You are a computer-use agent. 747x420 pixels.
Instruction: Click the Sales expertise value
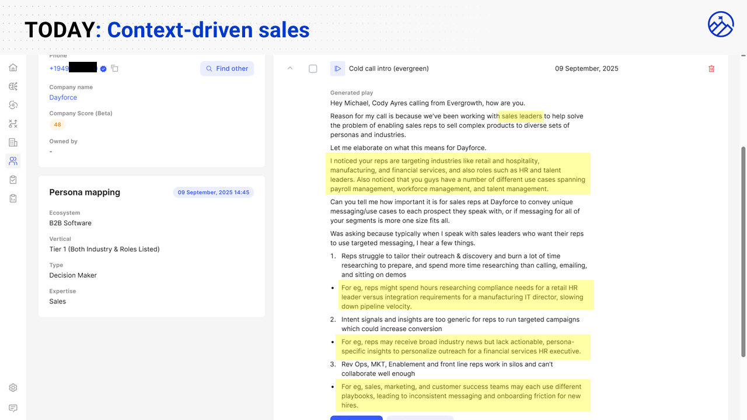click(58, 302)
